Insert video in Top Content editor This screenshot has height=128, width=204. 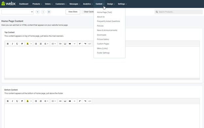click(70, 44)
